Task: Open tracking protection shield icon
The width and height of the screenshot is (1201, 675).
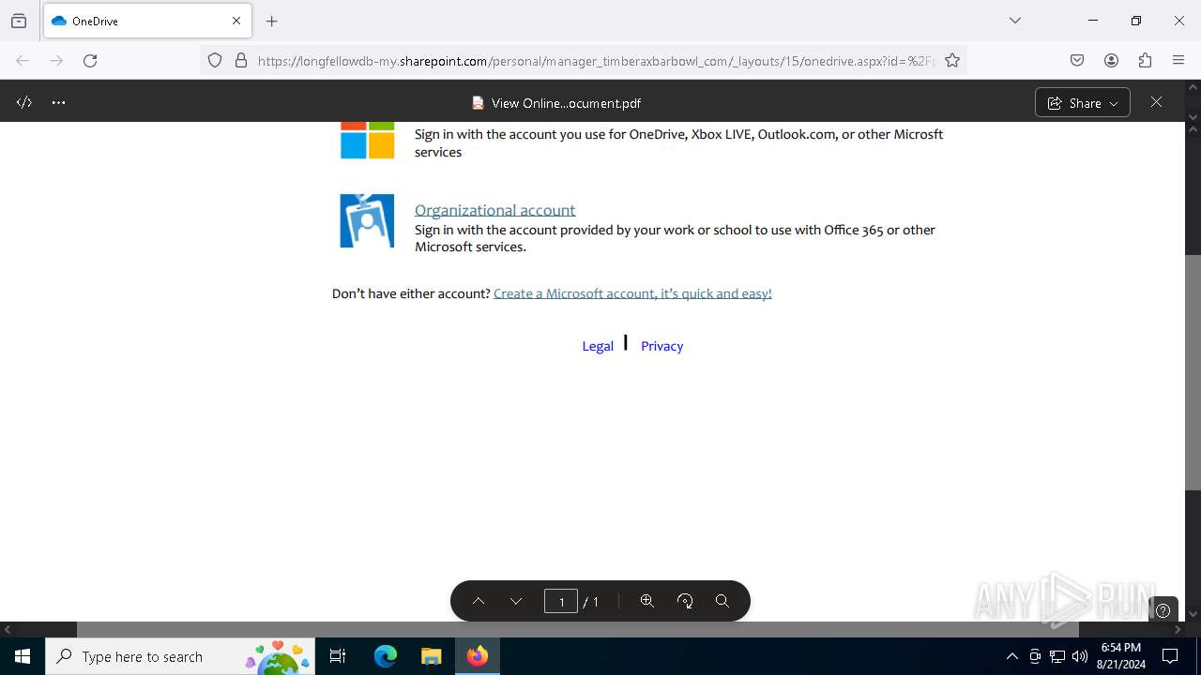Action: pyautogui.click(x=215, y=60)
